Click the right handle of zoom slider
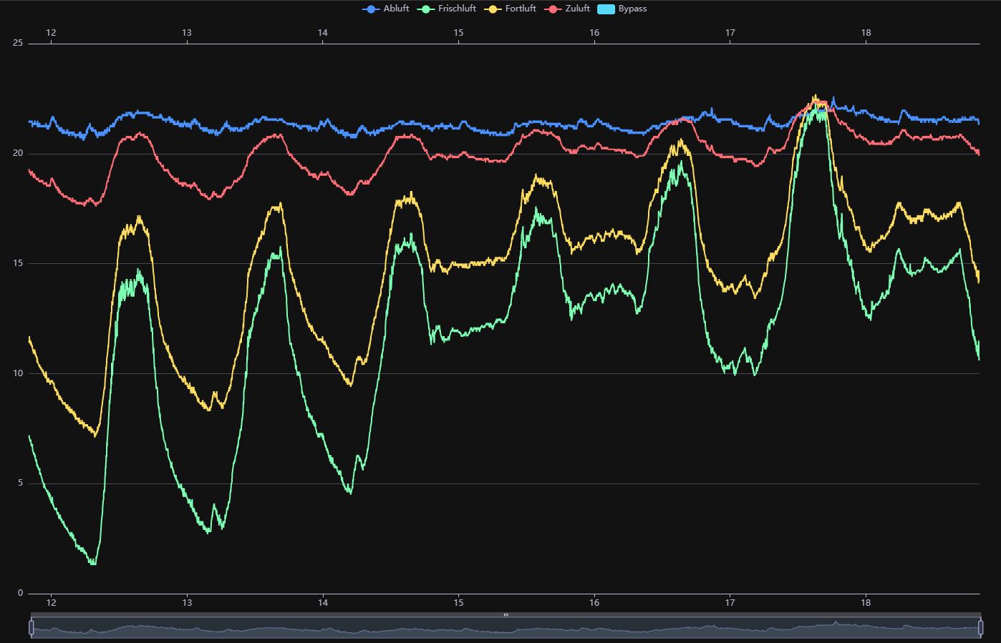1001x643 pixels. click(x=980, y=628)
